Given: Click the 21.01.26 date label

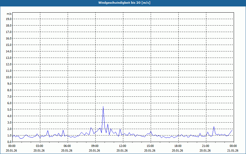Looking at the screenshot, I should 233,151.
